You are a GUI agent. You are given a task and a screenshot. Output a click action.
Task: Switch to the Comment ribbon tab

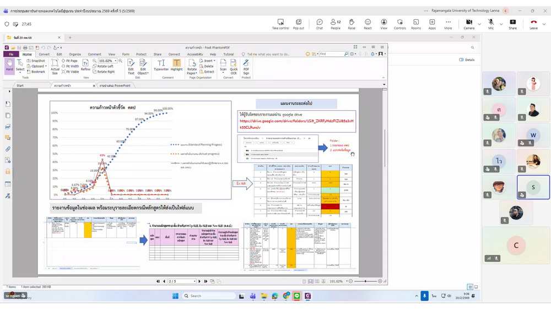[x=94, y=55]
